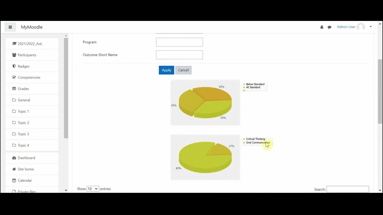Click the Apply button
Screen dimensions: 383x215
(166, 70)
